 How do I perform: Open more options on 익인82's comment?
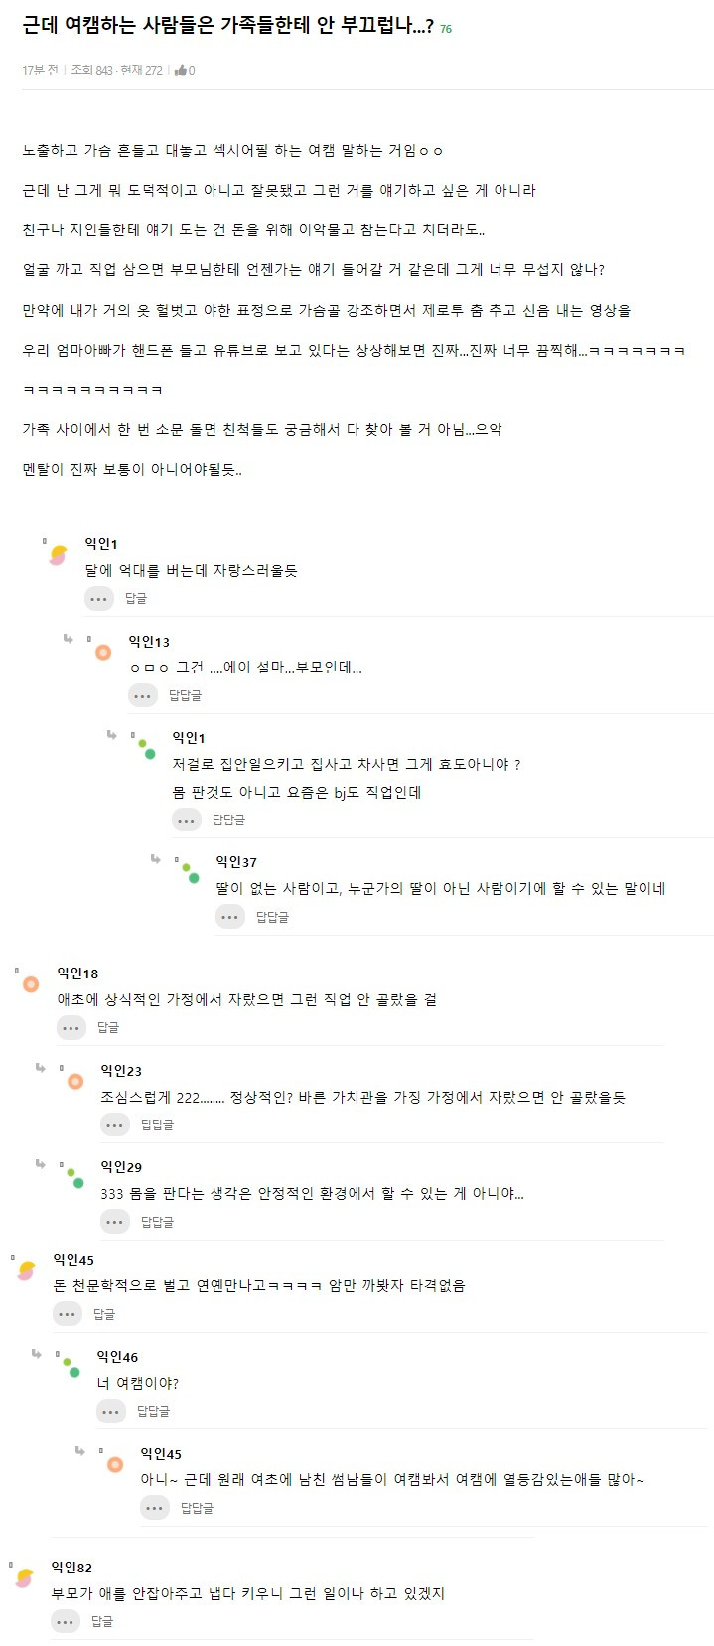66,1621
